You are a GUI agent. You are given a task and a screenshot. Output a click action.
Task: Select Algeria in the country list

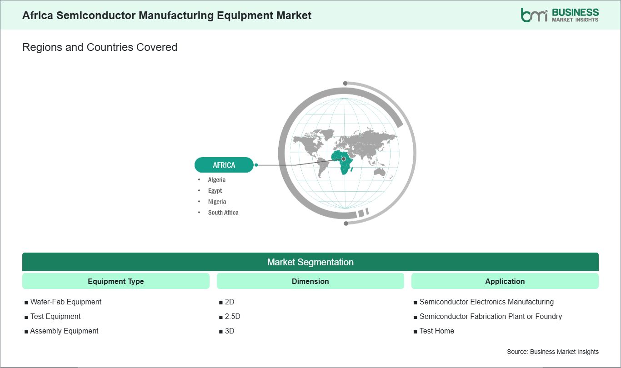(x=216, y=180)
